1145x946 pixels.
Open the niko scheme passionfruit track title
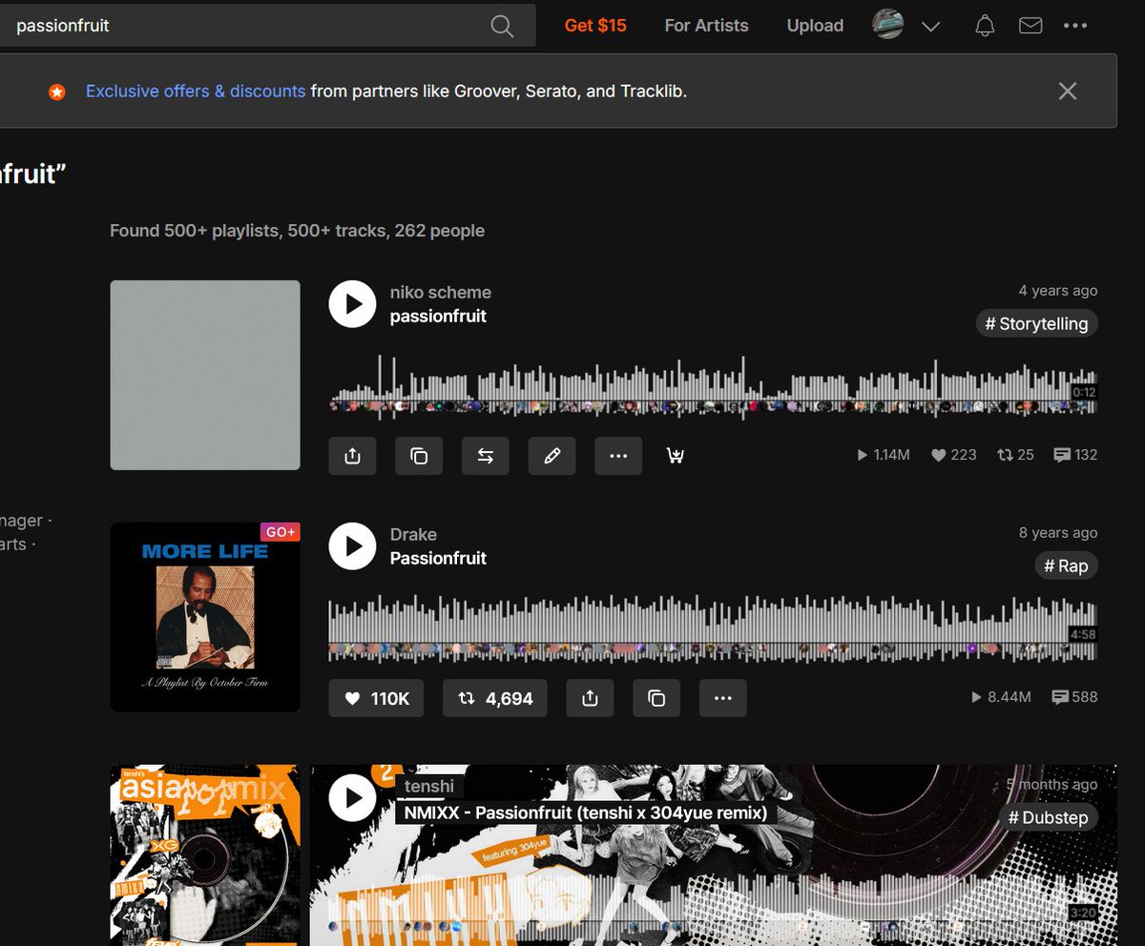[438, 317]
